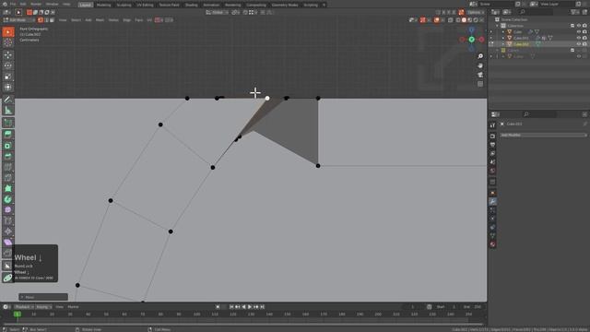This screenshot has height=332, width=590.
Task: Toggle X-ray display mode
Action: pyautogui.click(x=451, y=20)
